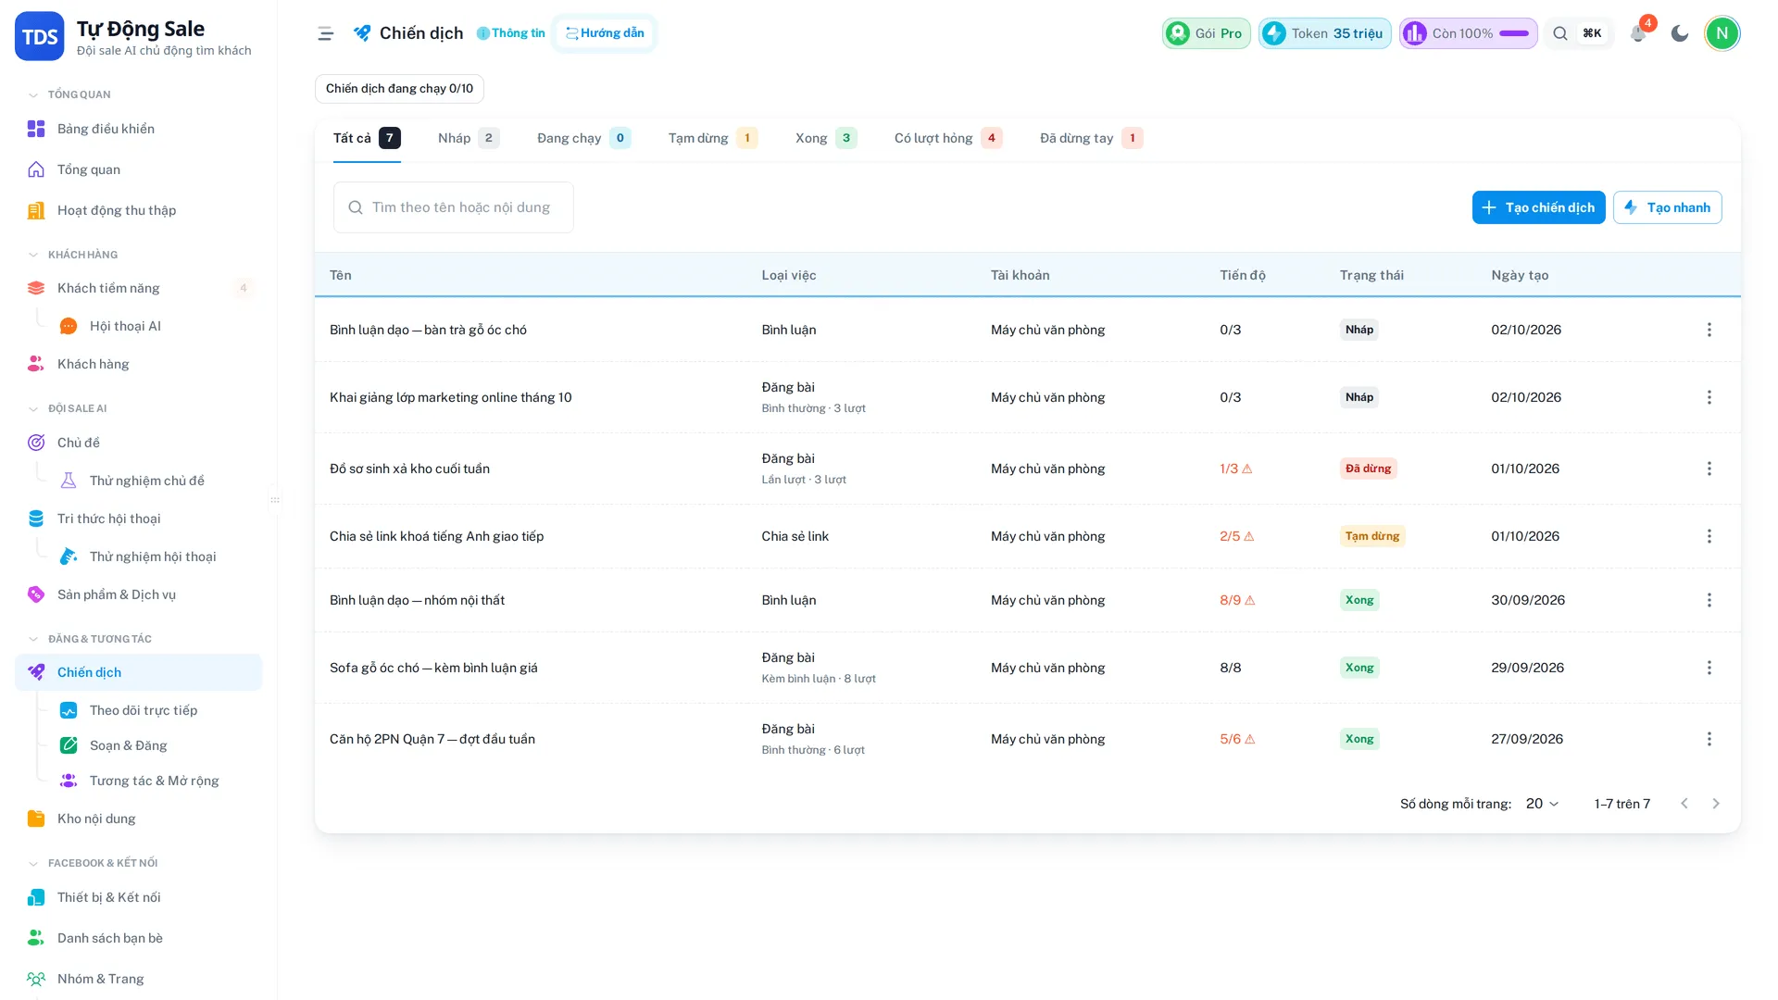Open Thử nghiệm chủ đề flask item

(146, 481)
